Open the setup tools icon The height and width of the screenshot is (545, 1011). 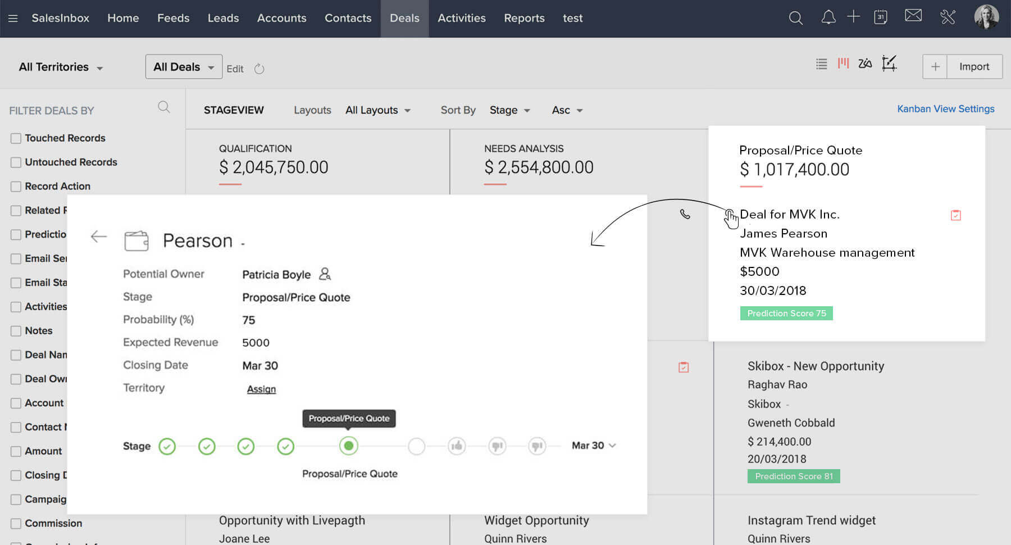948,17
